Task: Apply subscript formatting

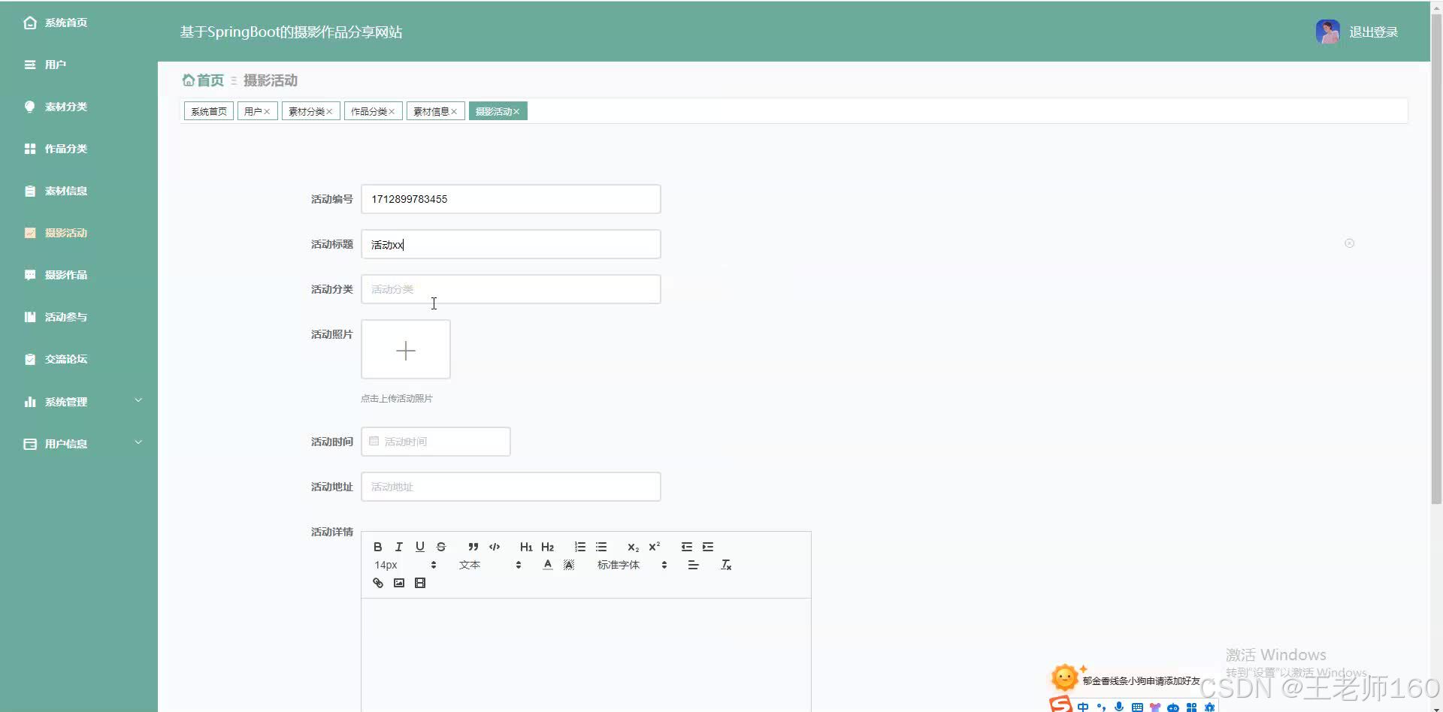Action: 634,547
